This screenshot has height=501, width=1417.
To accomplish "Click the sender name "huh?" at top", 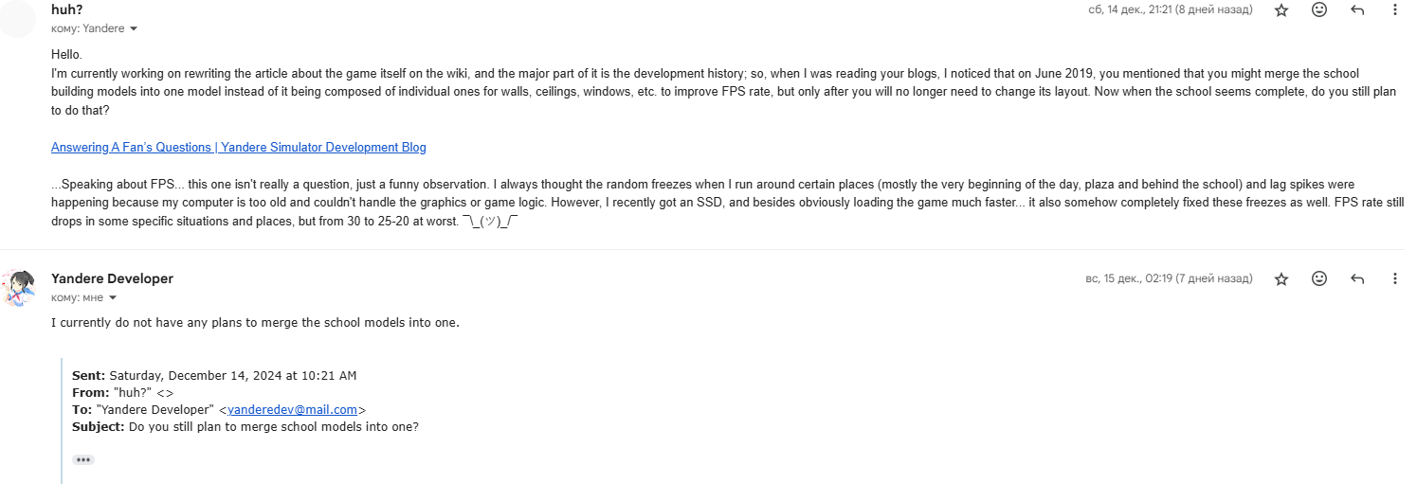I will 66,9.
